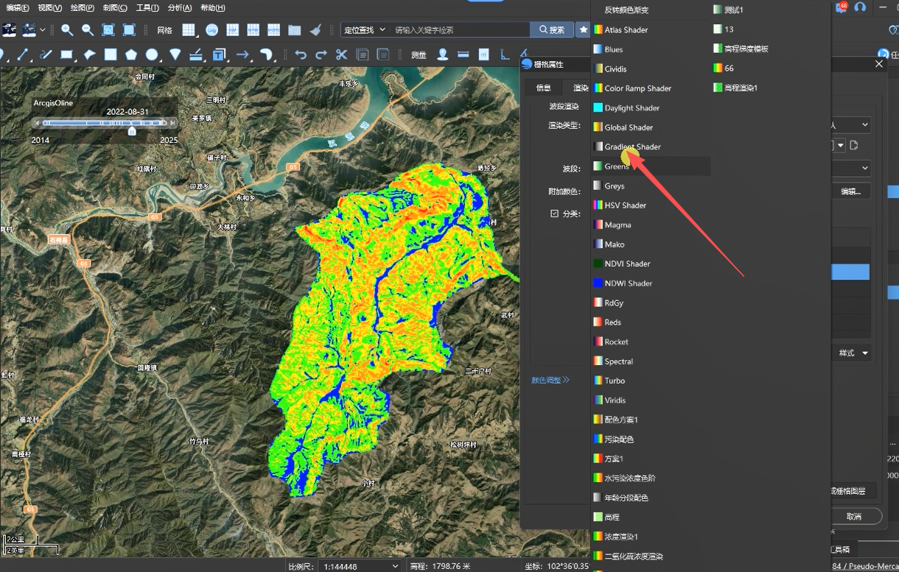Switch to the 信息 tab
The image size is (899, 572).
click(x=543, y=88)
